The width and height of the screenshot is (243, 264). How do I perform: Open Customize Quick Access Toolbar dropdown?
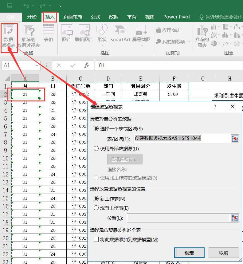click(x=60, y=6)
